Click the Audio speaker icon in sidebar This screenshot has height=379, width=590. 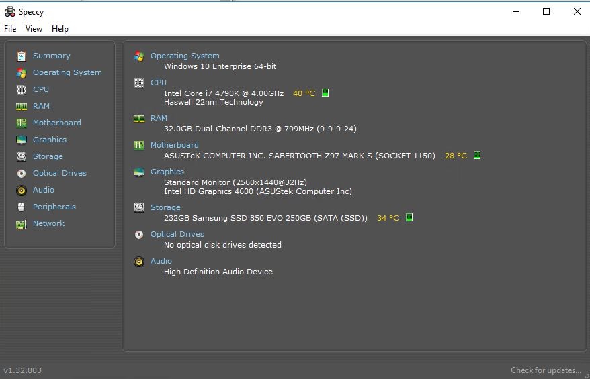pyautogui.click(x=22, y=190)
